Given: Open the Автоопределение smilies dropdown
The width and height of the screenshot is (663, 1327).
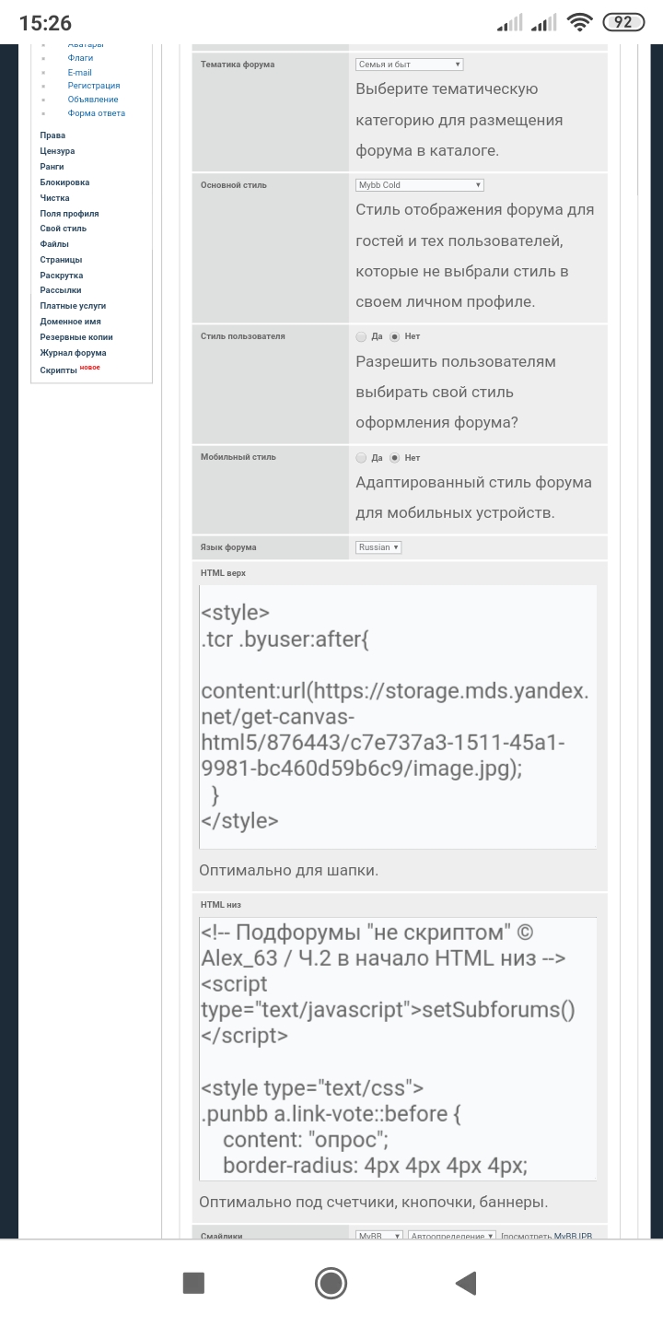Looking at the screenshot, I should coord(452,1236).
